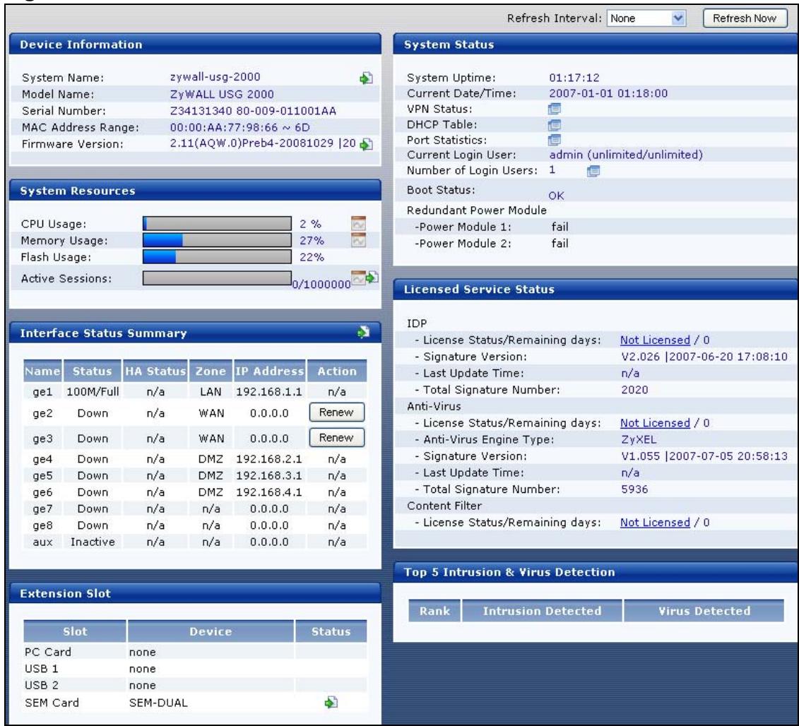Click the Interface Status Summary header icon
799x726 pixels.
[x=363, y=332]
